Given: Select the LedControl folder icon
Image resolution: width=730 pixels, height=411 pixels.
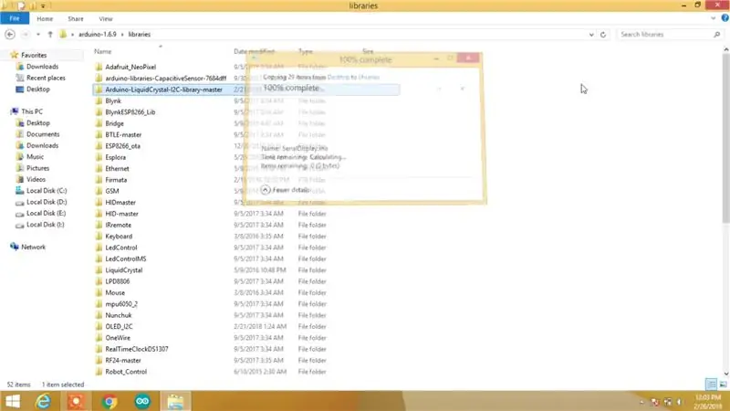Looking at the screenshot, I should [99, 248].
